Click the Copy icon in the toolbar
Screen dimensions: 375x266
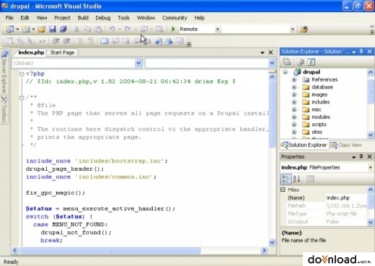[x=87, y=29]
